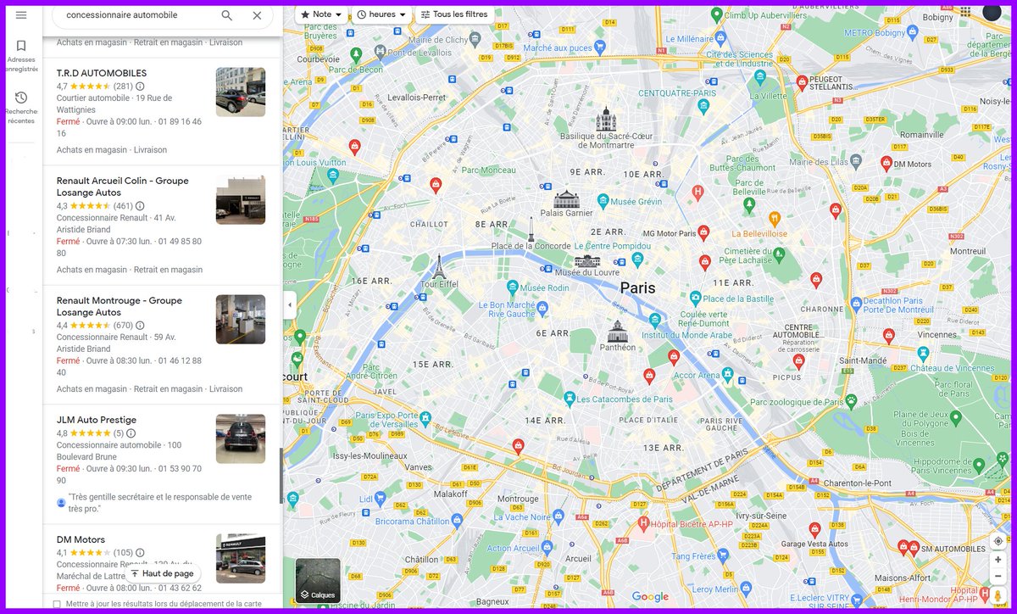Click the Sacré-Cœur basilica landmark icon
The width and height of the screenshot is (1017, 614).
[606, 119]
